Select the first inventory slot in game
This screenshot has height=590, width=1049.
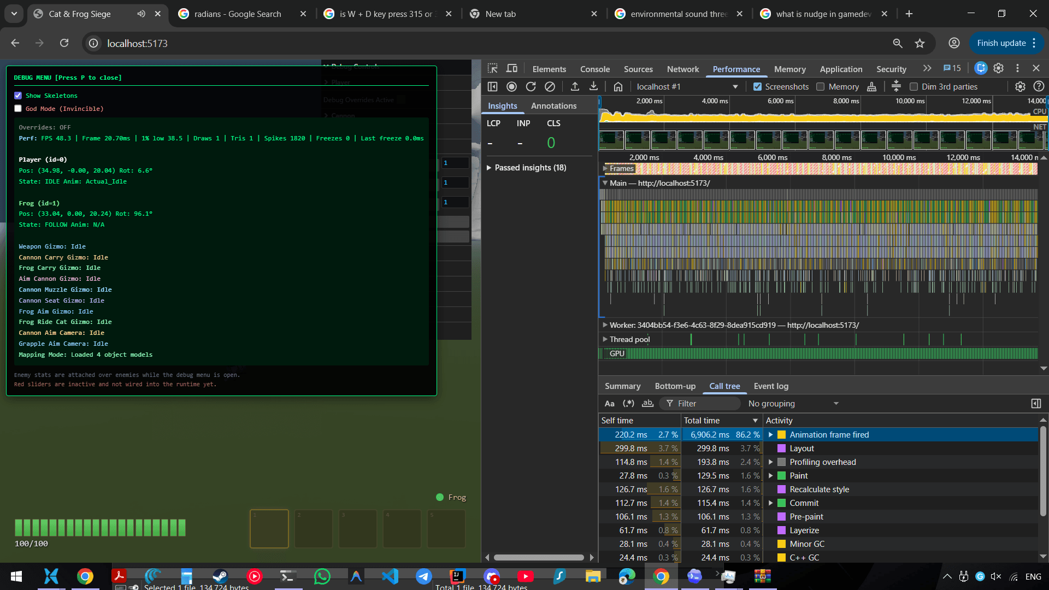pyautogui.click(x=269, y=528)
